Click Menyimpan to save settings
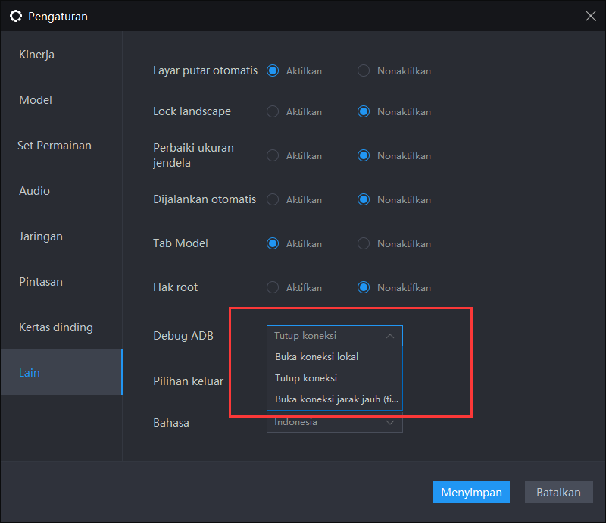This screenshot has width=606, height=523. 471,492
